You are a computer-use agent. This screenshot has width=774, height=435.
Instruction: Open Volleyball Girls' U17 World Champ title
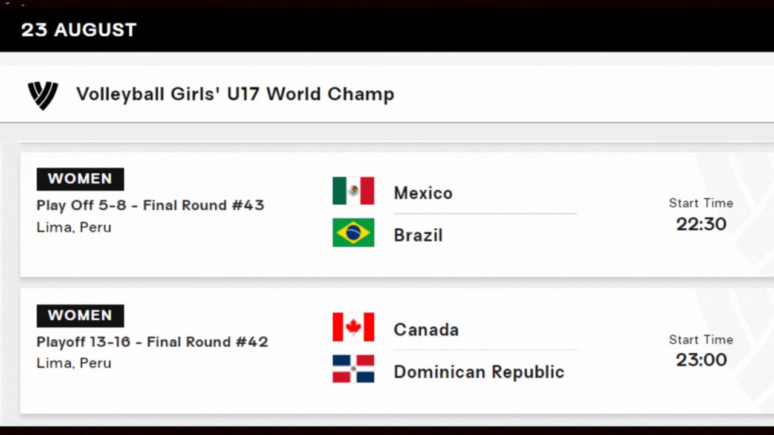coord(235,94)
